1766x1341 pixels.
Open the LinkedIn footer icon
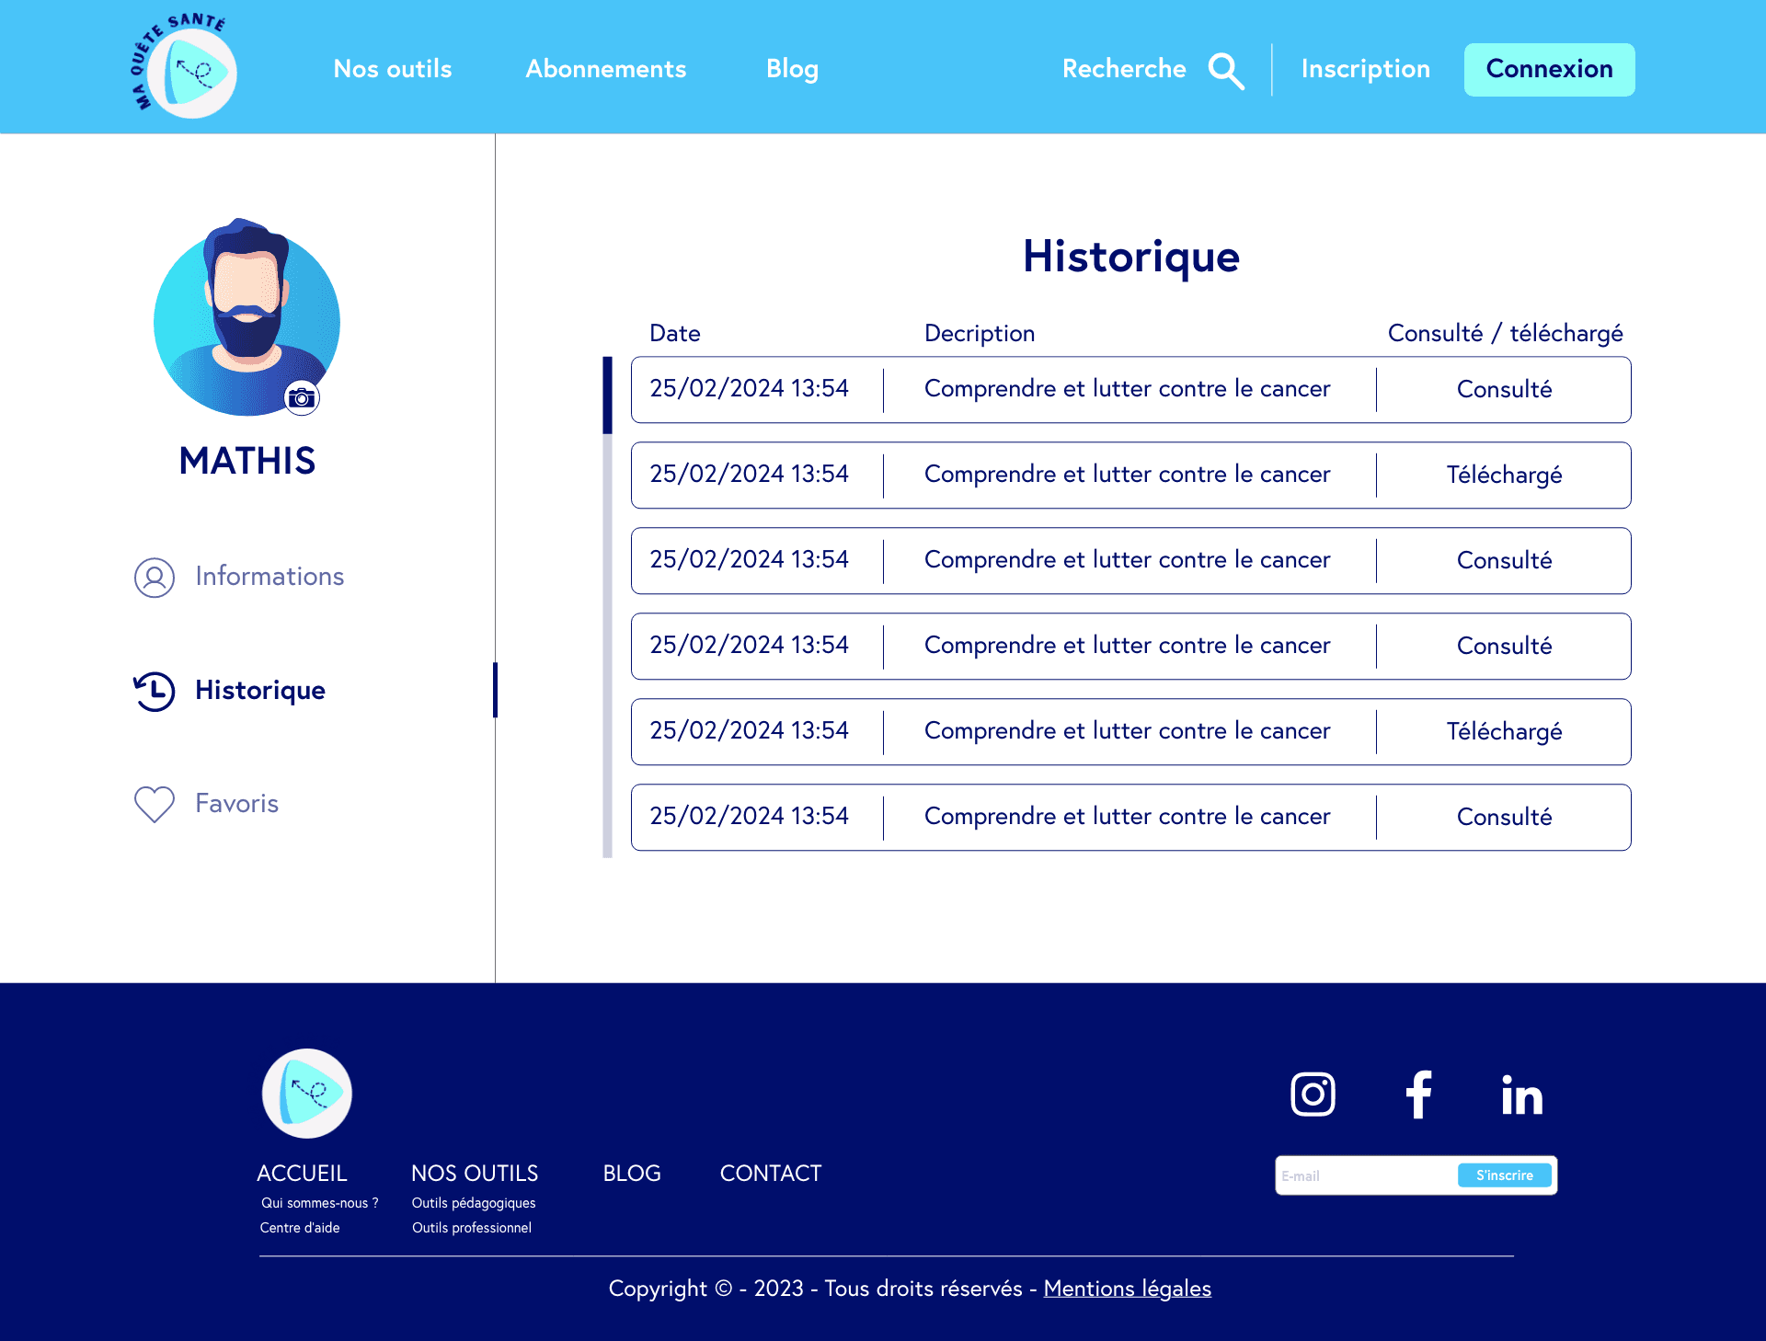(x=1522, y=1095)
